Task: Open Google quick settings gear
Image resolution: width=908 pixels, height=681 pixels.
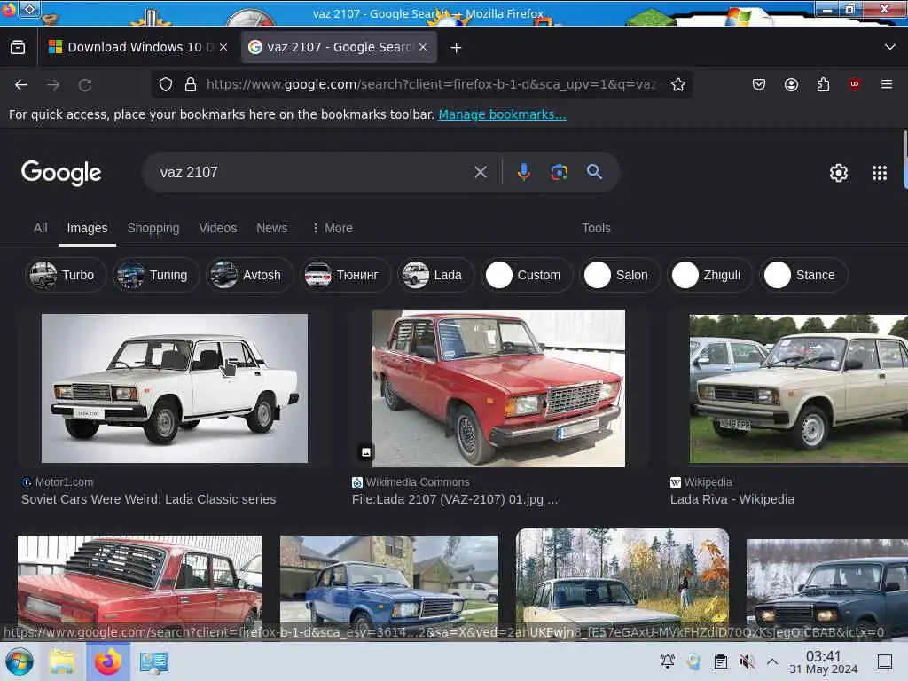Action: click(839, 173)
